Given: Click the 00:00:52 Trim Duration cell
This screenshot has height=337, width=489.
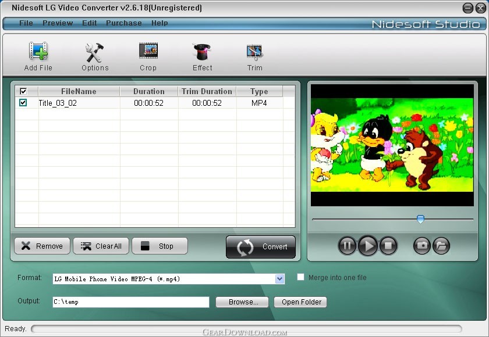Looking at the screenshot, I should pyautogui.click(x=207, y=103).
